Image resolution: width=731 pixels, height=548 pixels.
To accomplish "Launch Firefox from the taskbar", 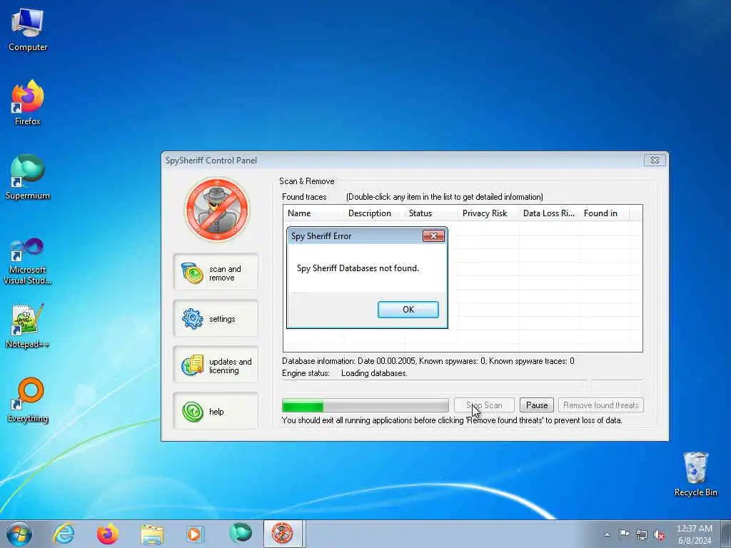I will point(108,534).
